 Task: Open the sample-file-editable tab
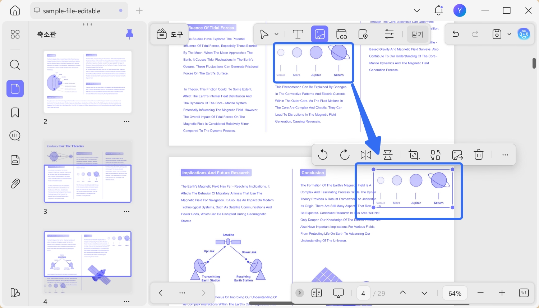[79, 11]
